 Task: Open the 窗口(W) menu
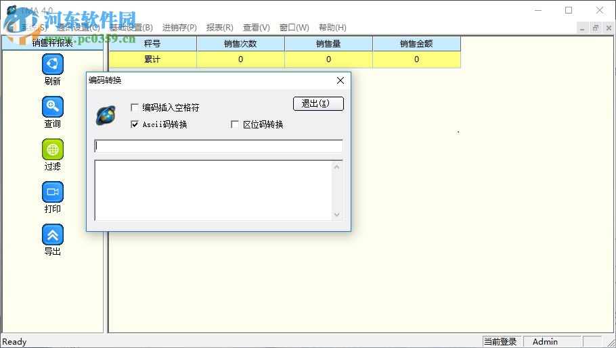pyautogui.click(x=294, y=28)
